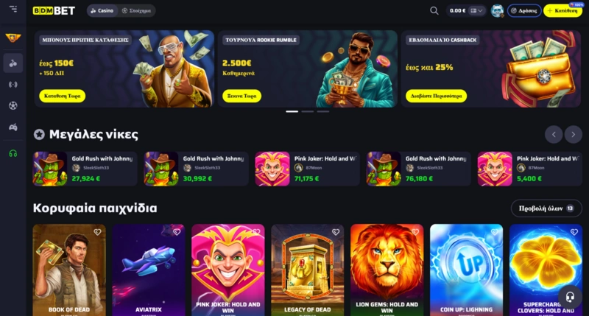Show previous big wins with left arrow
Viewport: 589px width, 316px height.
coord(554,135)
